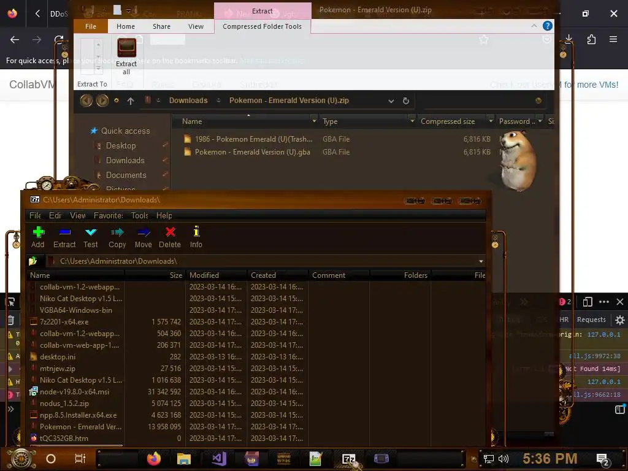Expand the Explorer address history dropdown

[x=391, y=101]
